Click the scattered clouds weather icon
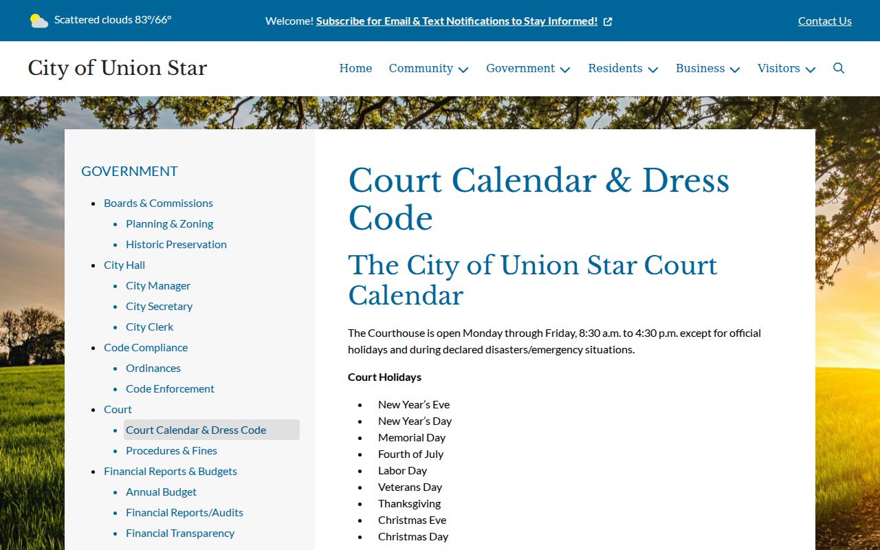Viewport: 880px width, 550px height. pyautogui.click(x=39, y=21)
